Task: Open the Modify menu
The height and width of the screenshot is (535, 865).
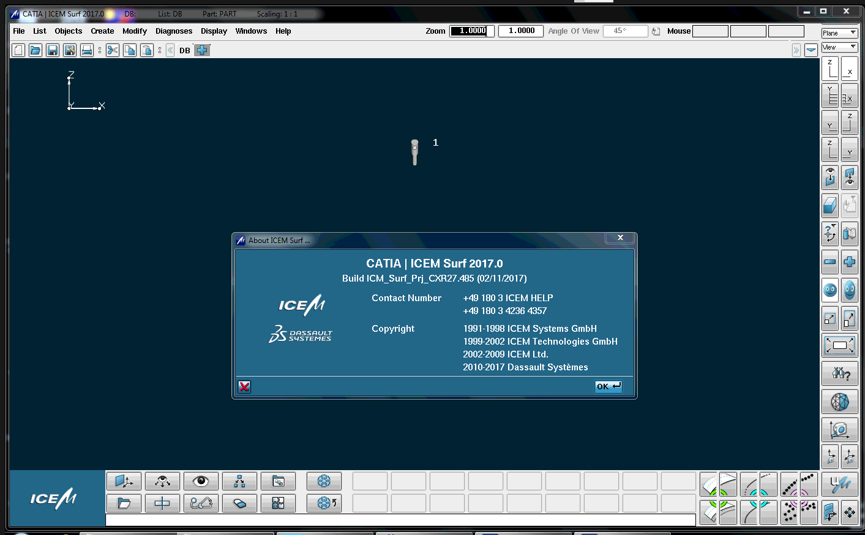Action: click(135, 31)
